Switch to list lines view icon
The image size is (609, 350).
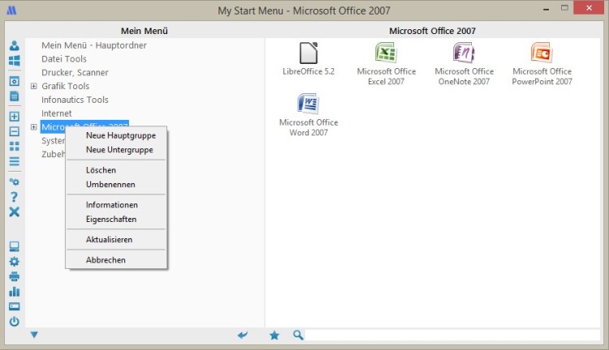click(15, 161)
